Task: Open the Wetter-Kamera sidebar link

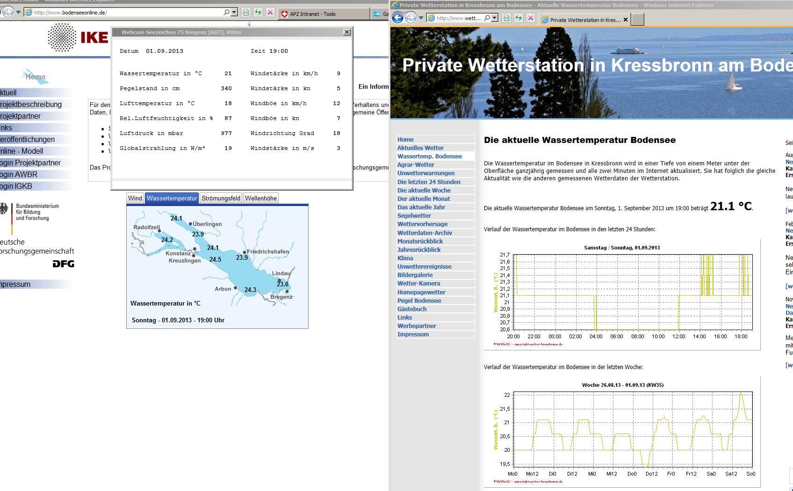Action: tap(418, 284)
